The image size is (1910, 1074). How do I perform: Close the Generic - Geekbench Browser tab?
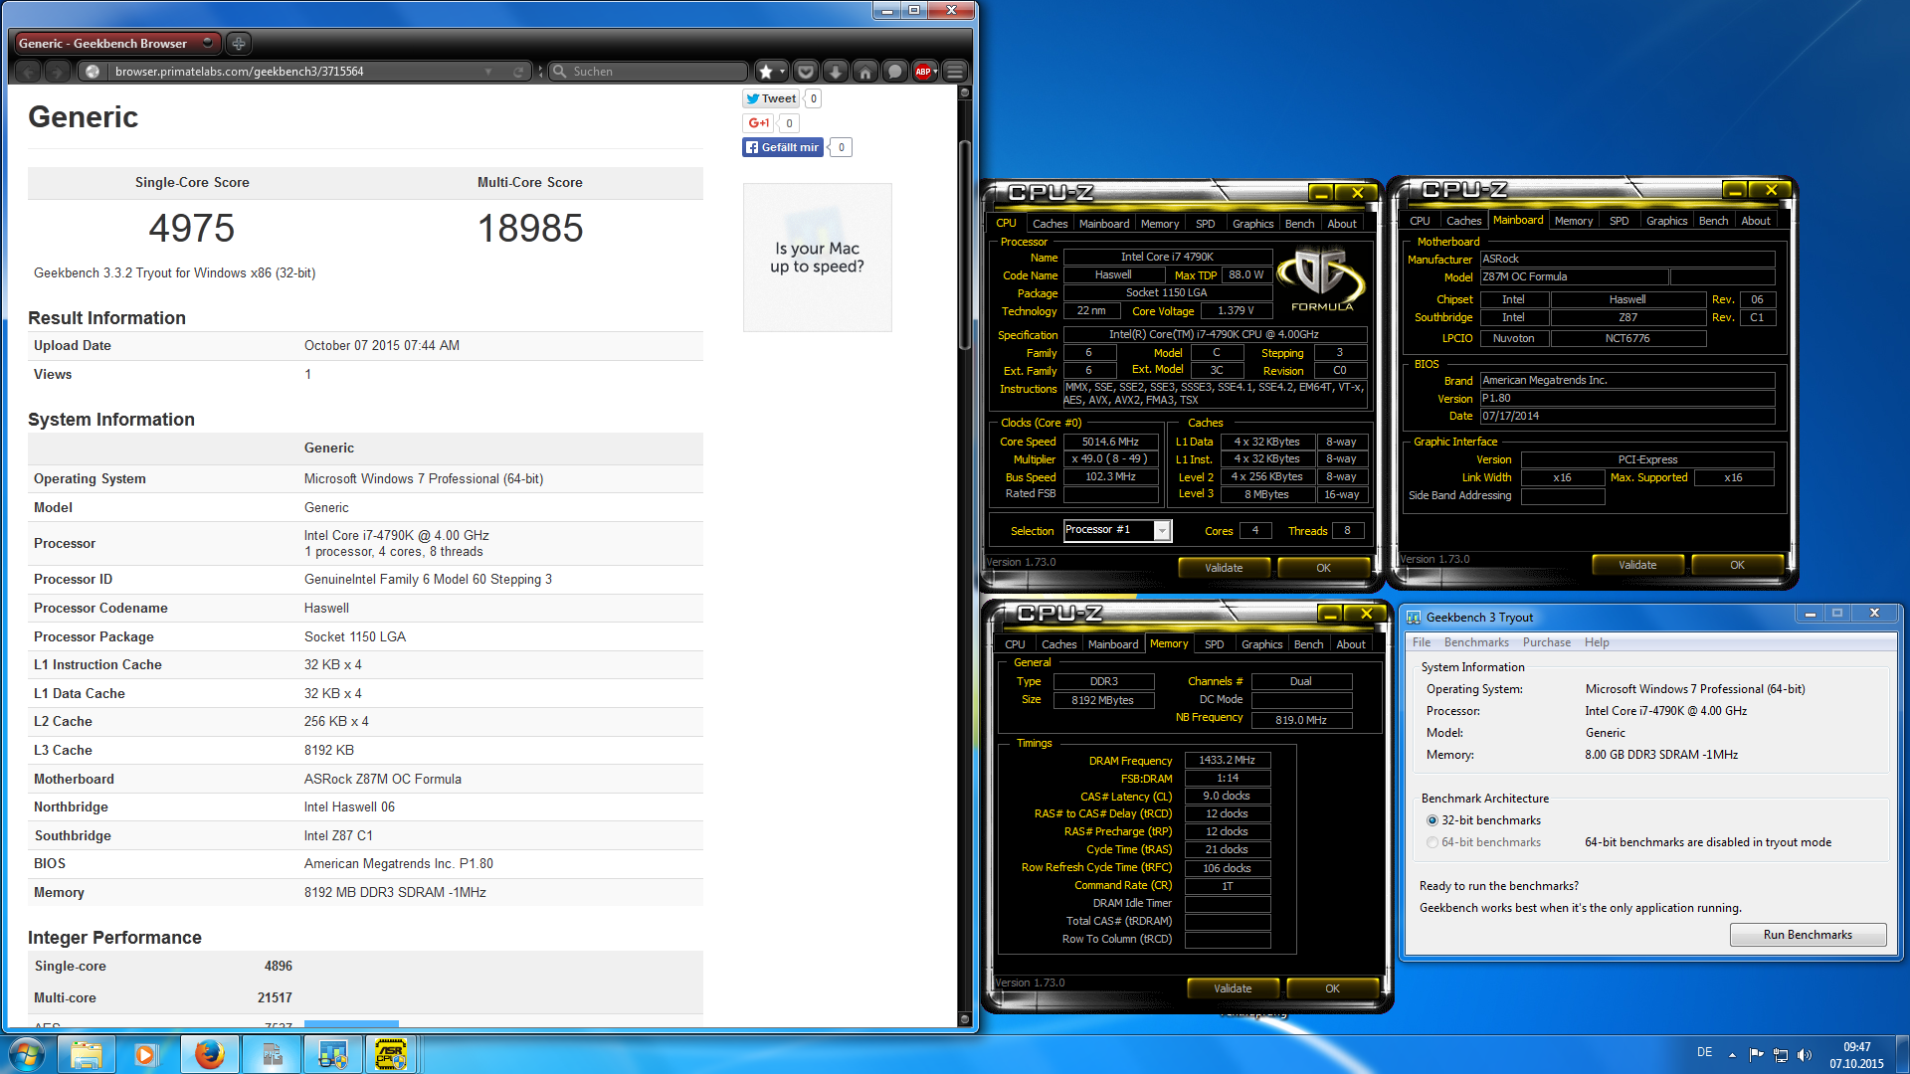coord(207,43)
